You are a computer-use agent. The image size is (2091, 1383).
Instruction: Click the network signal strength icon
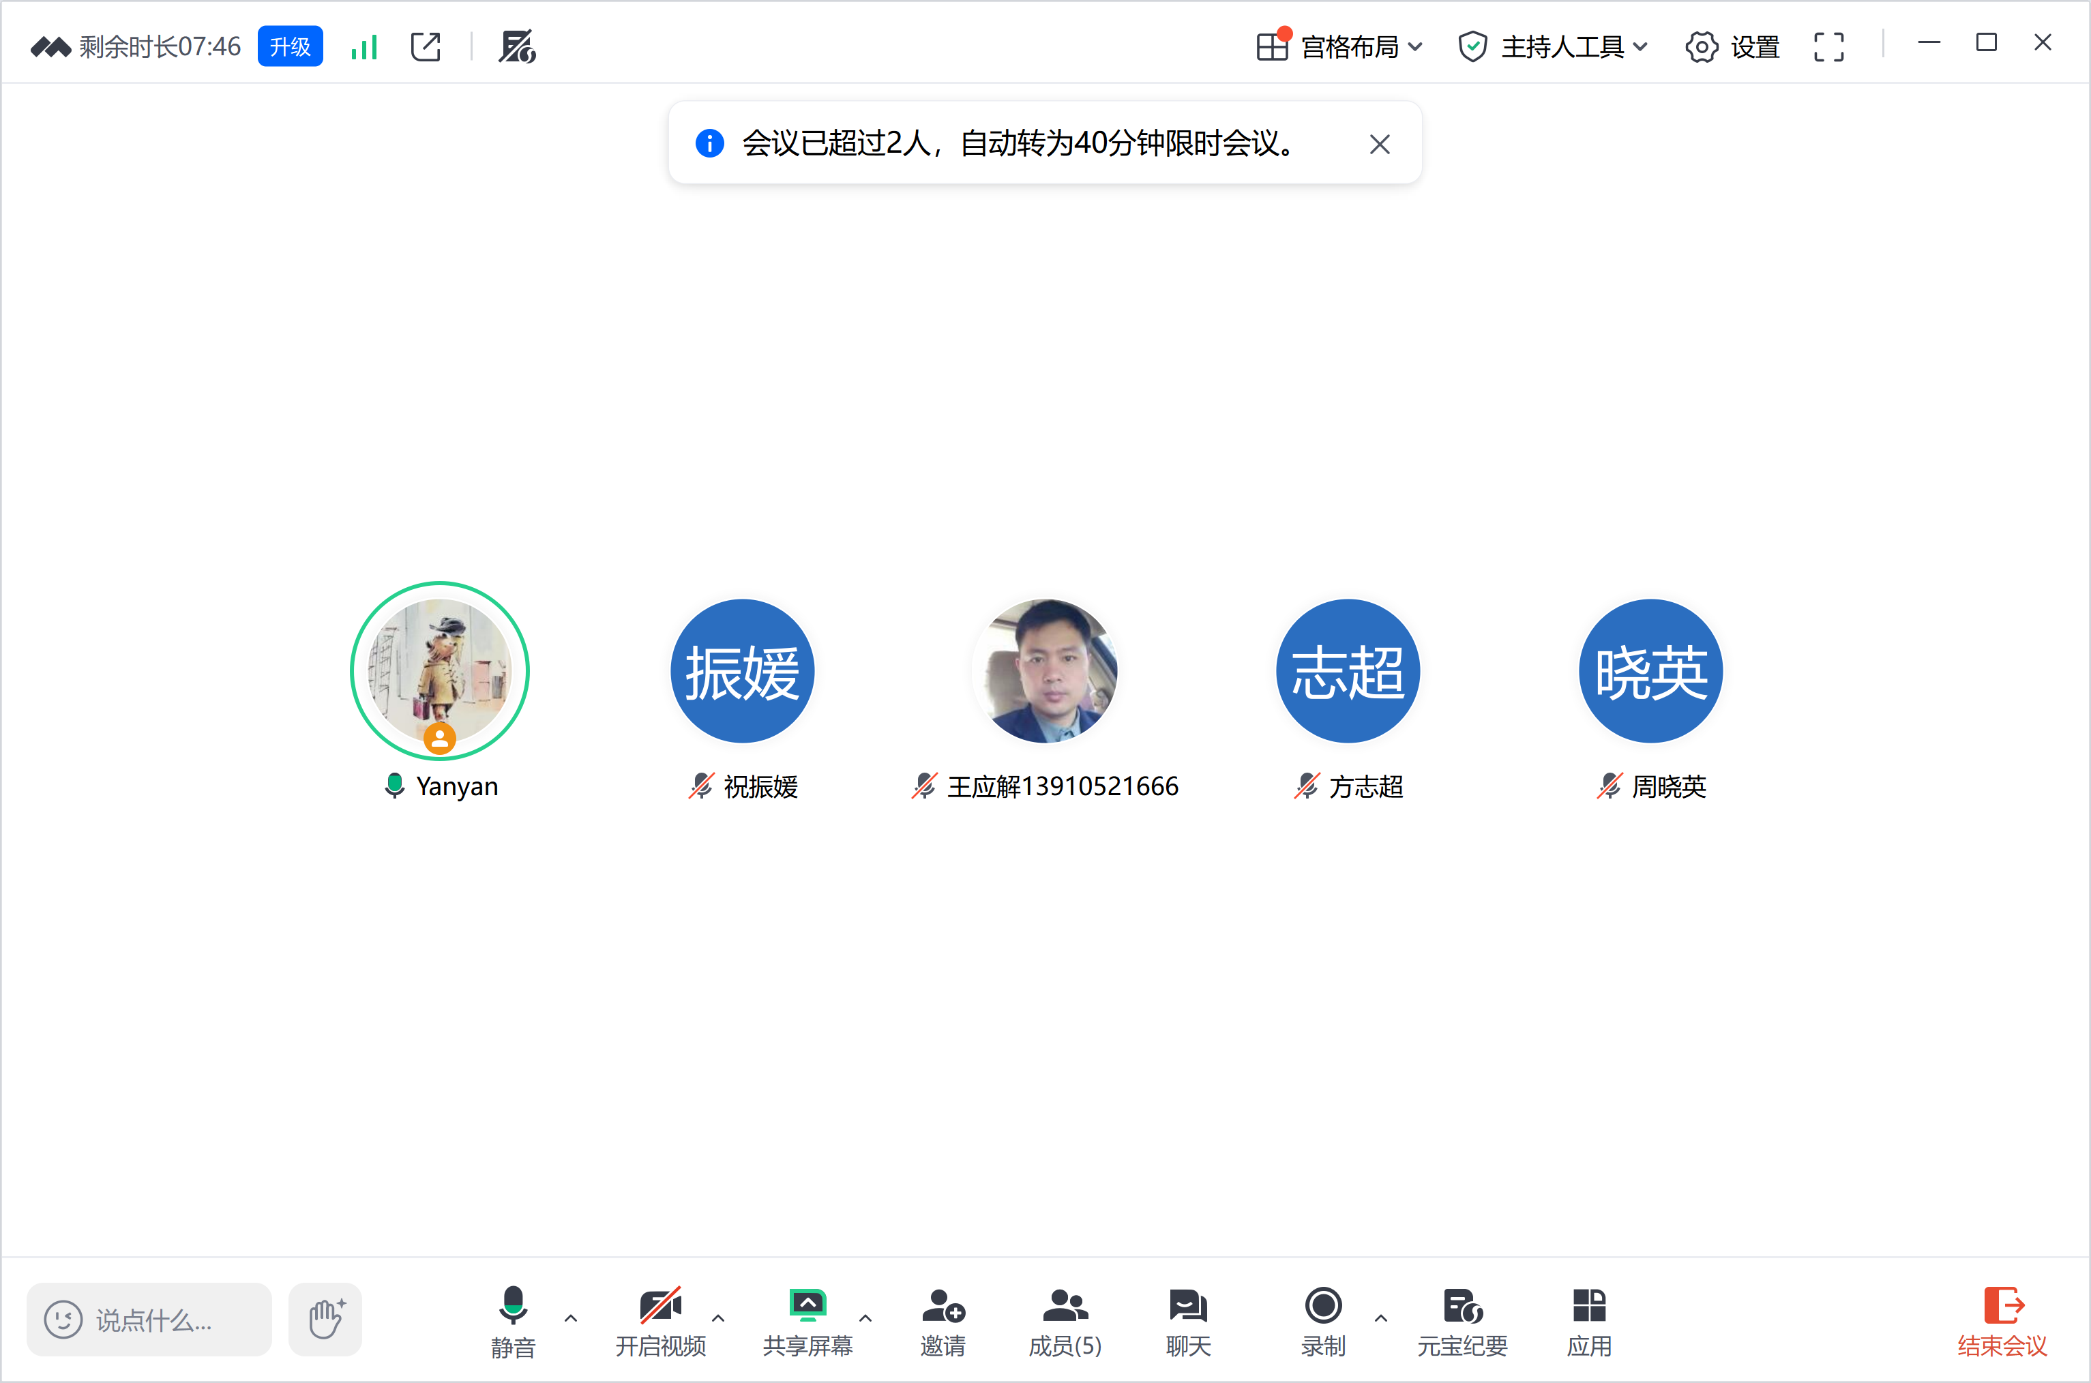[x=364, y=47]
